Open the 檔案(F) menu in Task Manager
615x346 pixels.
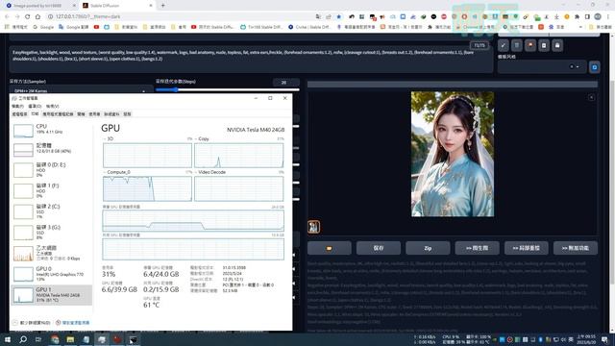coord(17,107)
